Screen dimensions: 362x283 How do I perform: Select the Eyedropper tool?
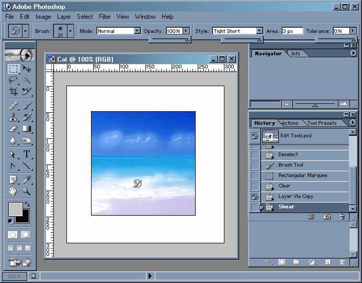(27, 180)
